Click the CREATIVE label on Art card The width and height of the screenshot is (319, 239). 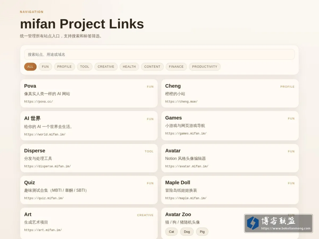click(x=145, y=215)
